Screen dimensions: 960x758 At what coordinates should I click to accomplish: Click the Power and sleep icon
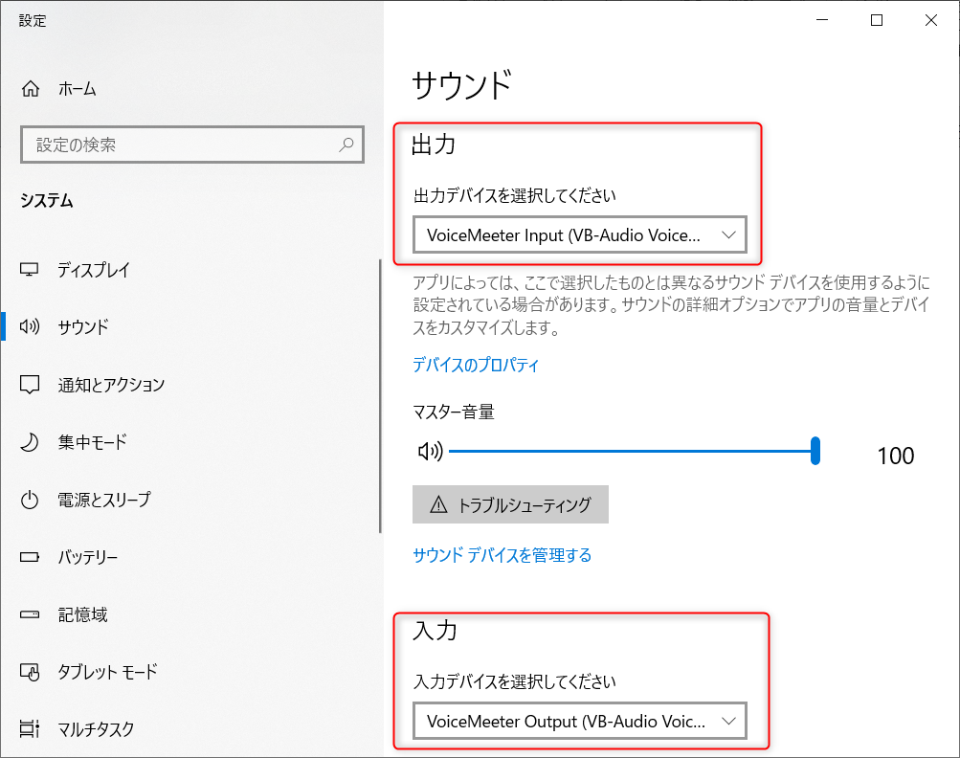coord(30,500)
